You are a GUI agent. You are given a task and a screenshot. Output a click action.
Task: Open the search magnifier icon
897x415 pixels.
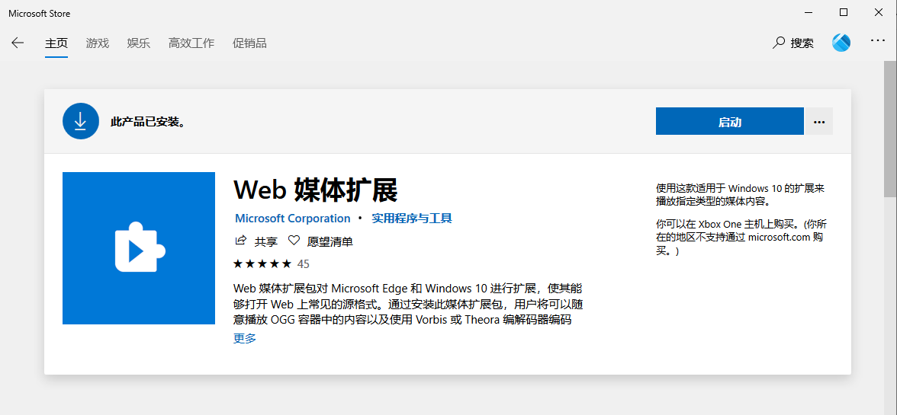(779, 43)
